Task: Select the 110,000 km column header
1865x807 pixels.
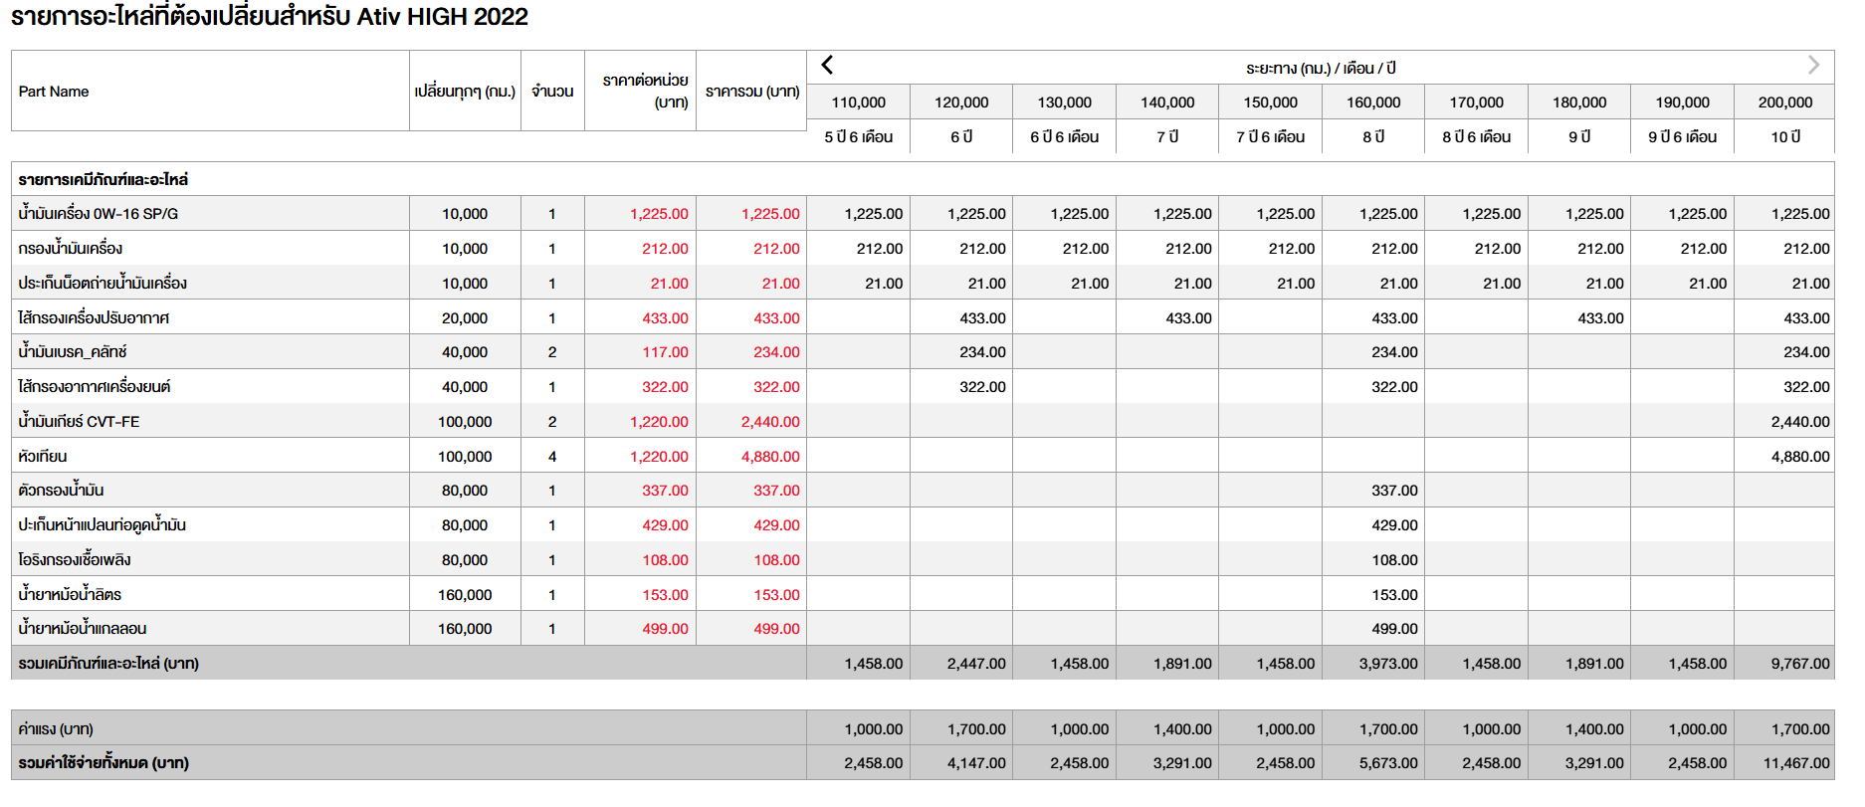Action: click(x=858, y=102)
